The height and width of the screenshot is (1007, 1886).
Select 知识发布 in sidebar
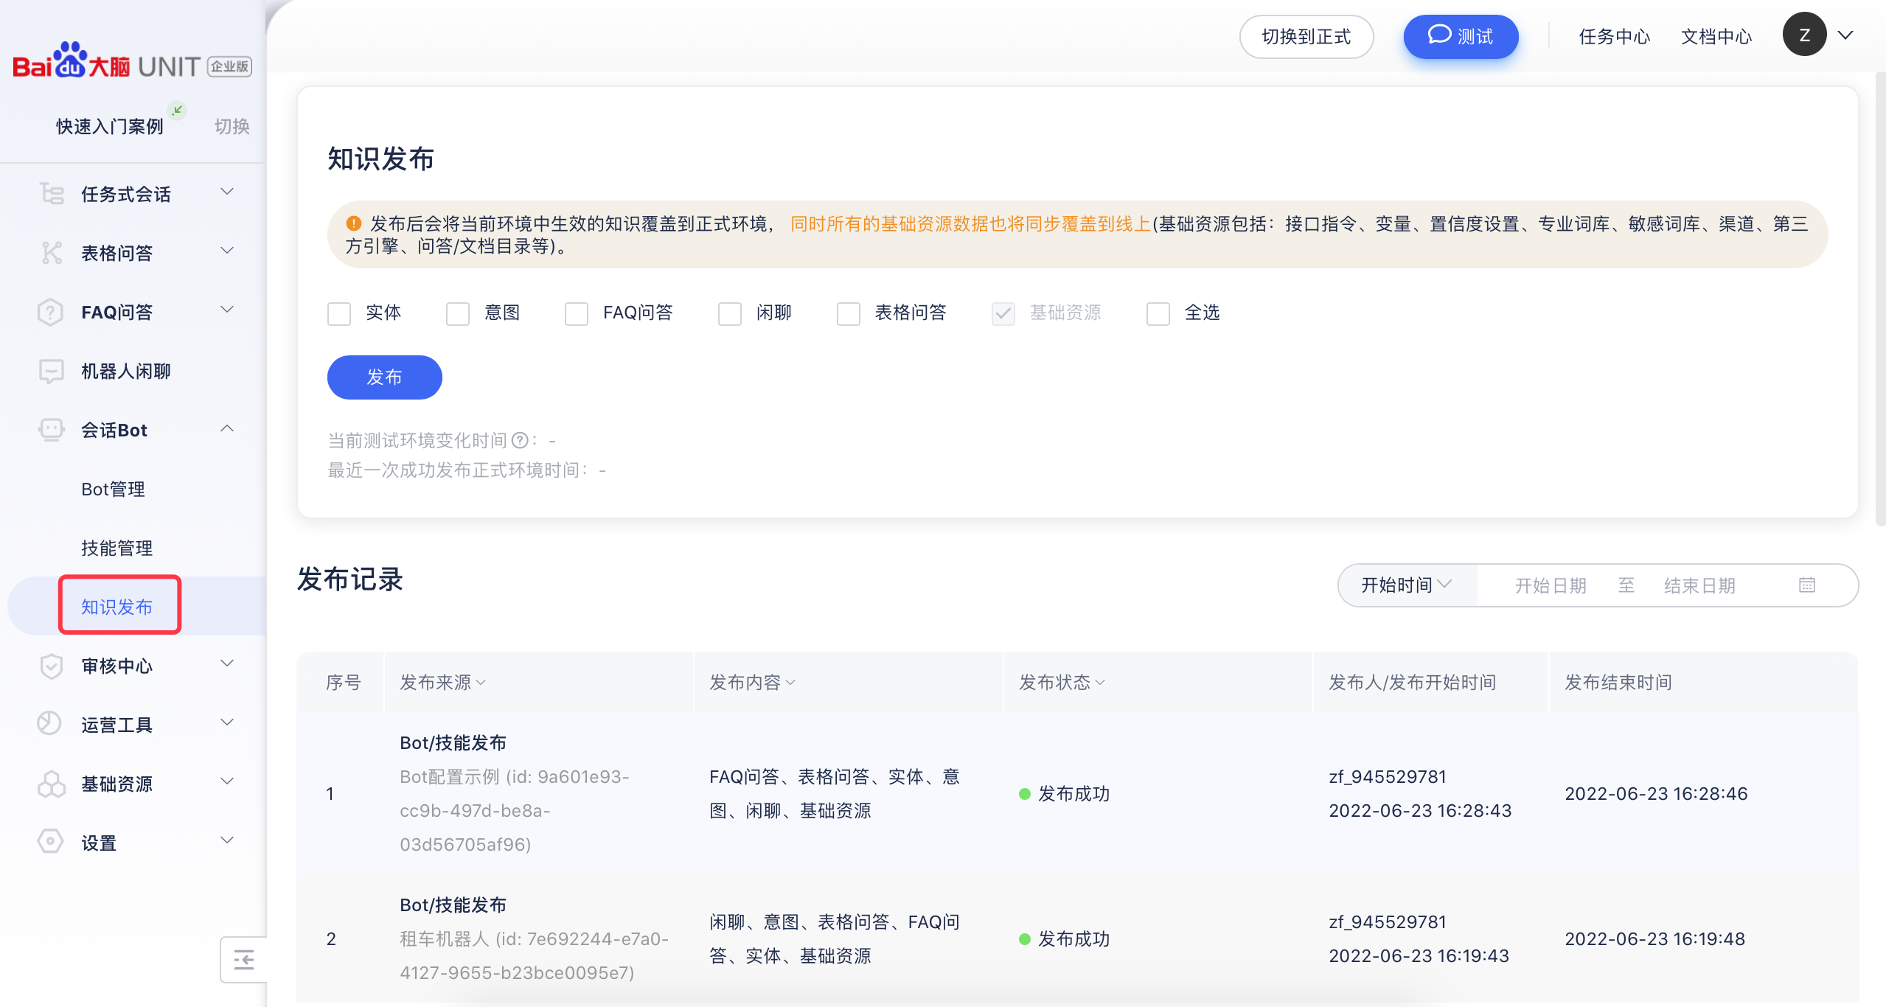pyautogui.click(x=117, y=607)
